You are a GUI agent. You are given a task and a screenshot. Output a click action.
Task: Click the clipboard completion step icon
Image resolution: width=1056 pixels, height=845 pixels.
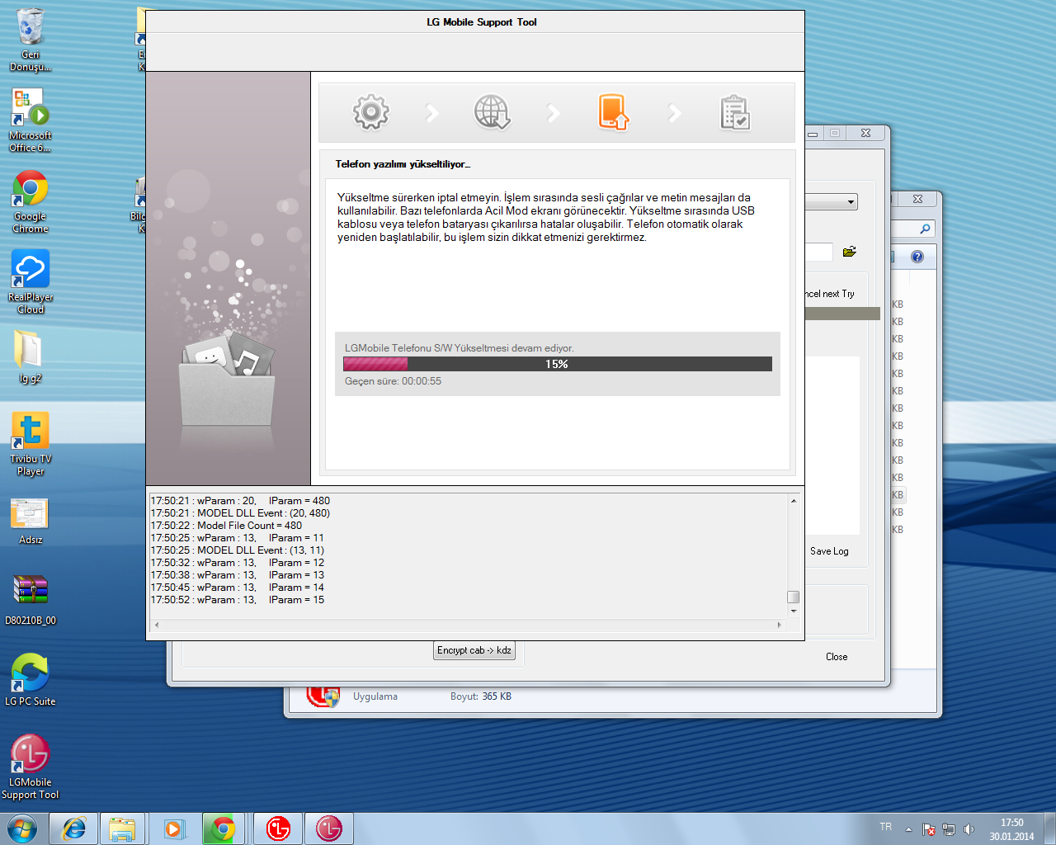734,112
